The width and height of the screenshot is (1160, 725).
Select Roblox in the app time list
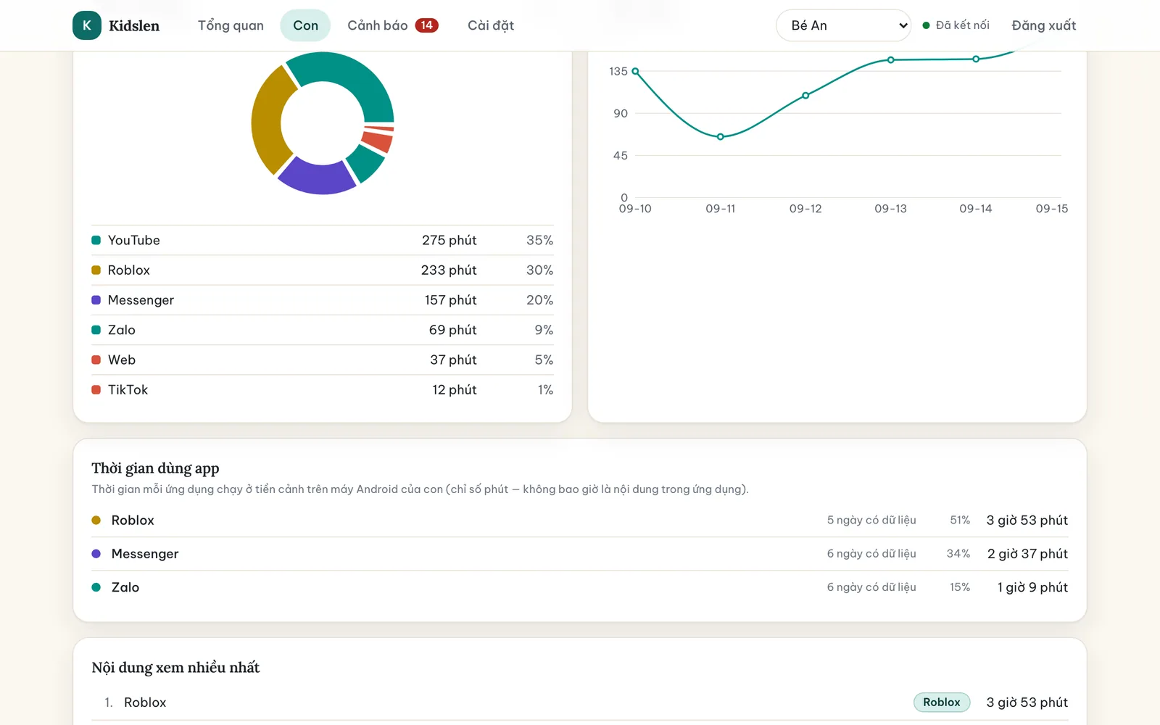pos(133,520)
